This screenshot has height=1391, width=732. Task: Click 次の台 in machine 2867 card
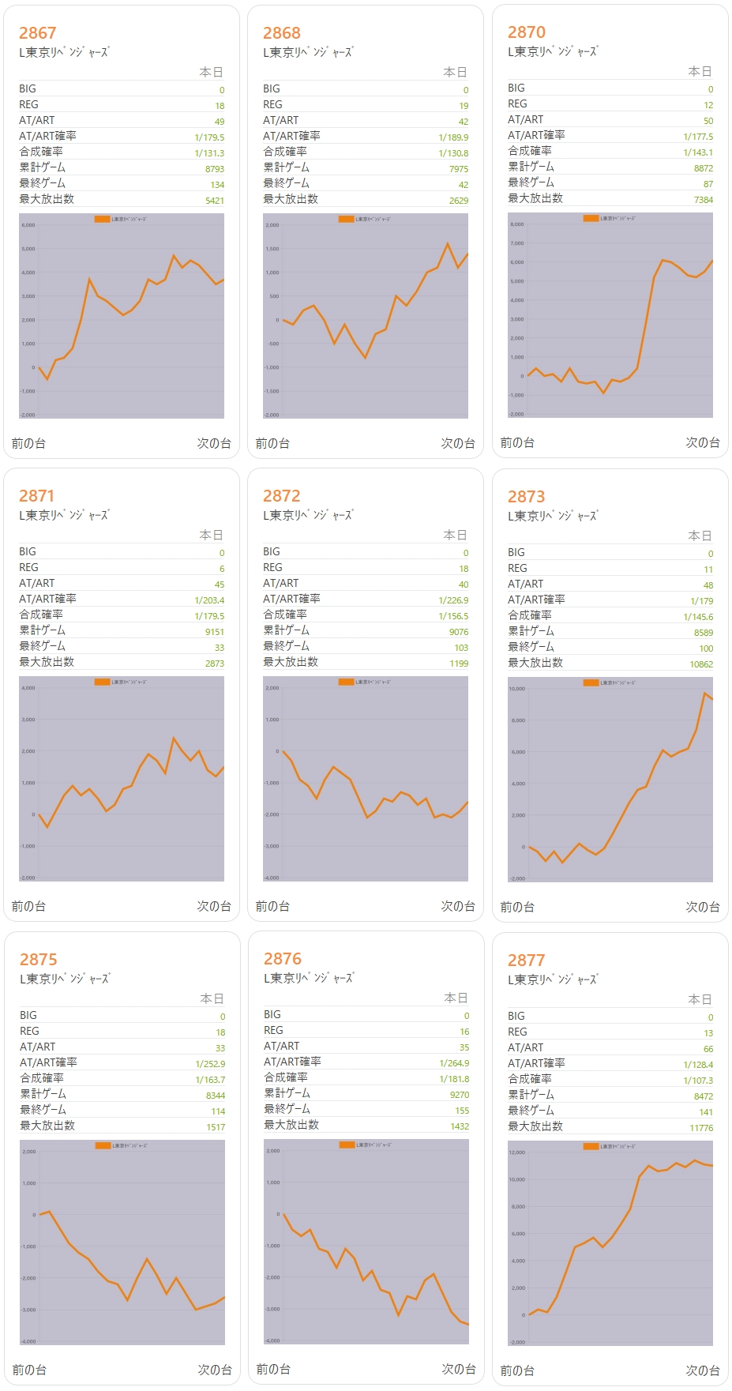(x=214, y=443)
